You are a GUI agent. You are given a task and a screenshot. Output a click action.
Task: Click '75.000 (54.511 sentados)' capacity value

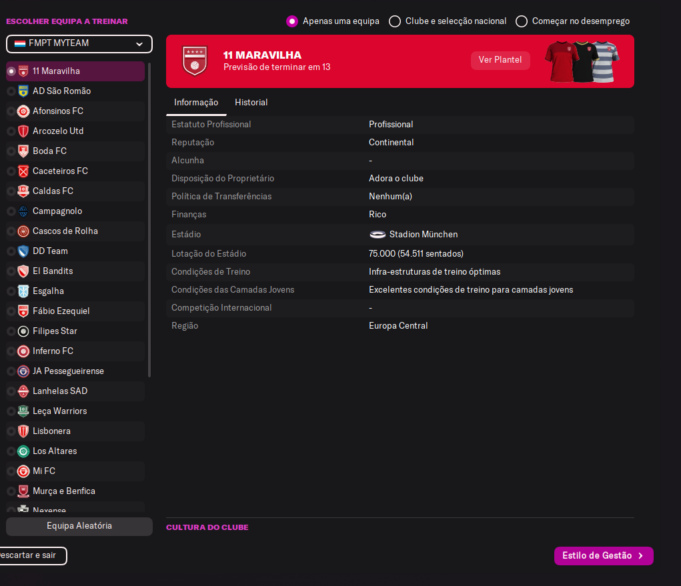pos(416,253)
